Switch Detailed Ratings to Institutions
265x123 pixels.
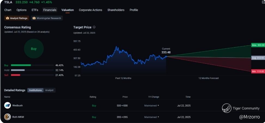(35, 90)
